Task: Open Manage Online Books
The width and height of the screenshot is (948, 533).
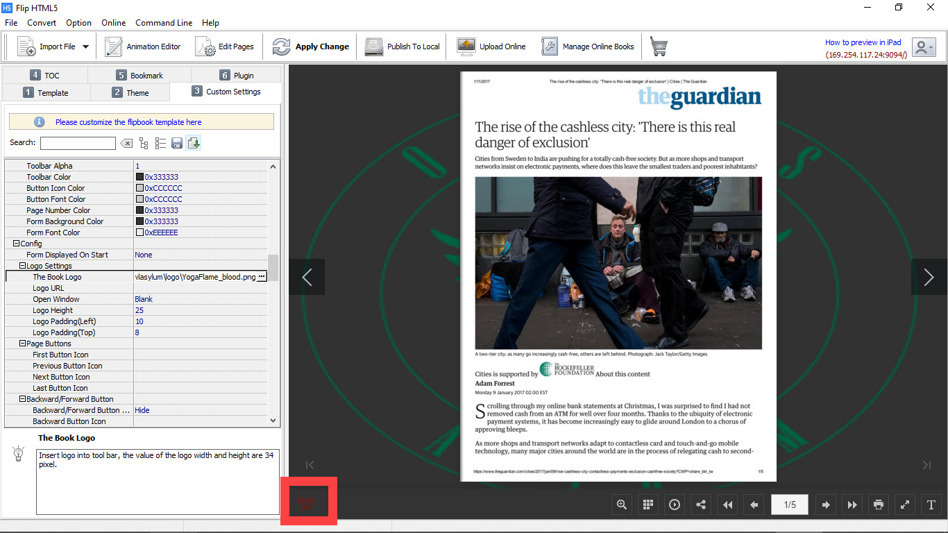Action: pos(588,46)
